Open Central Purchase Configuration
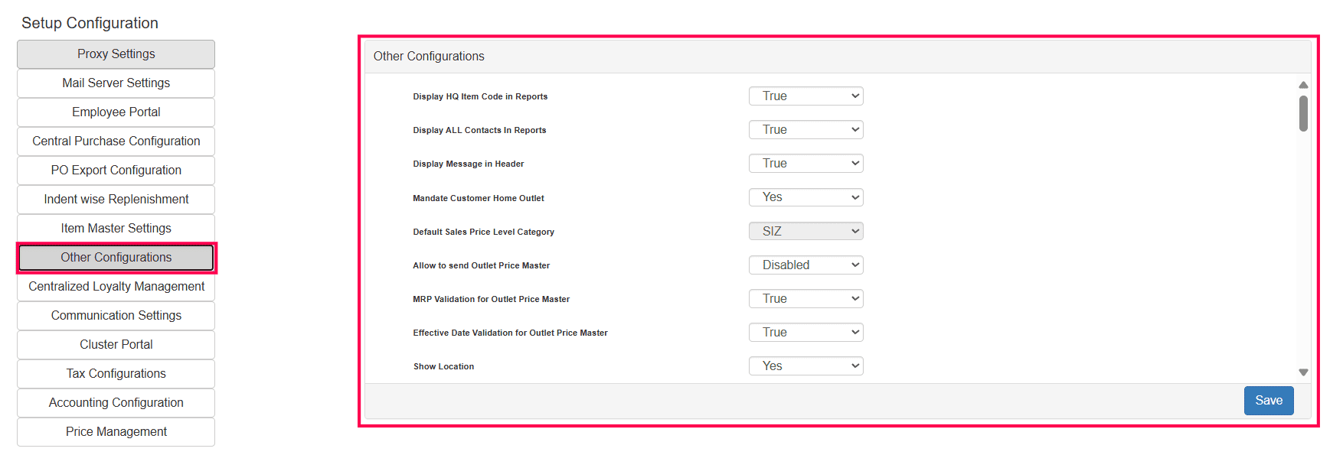 click(116, 141)
